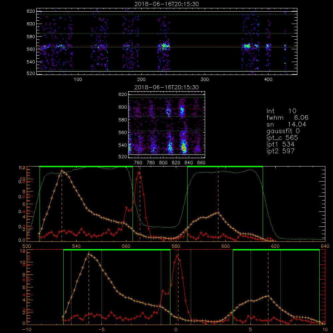Viewport: 333px width, 333px height.
Task: Click x-axis label 760 on middle spectrogram
Action: click(x=138, y=163)
